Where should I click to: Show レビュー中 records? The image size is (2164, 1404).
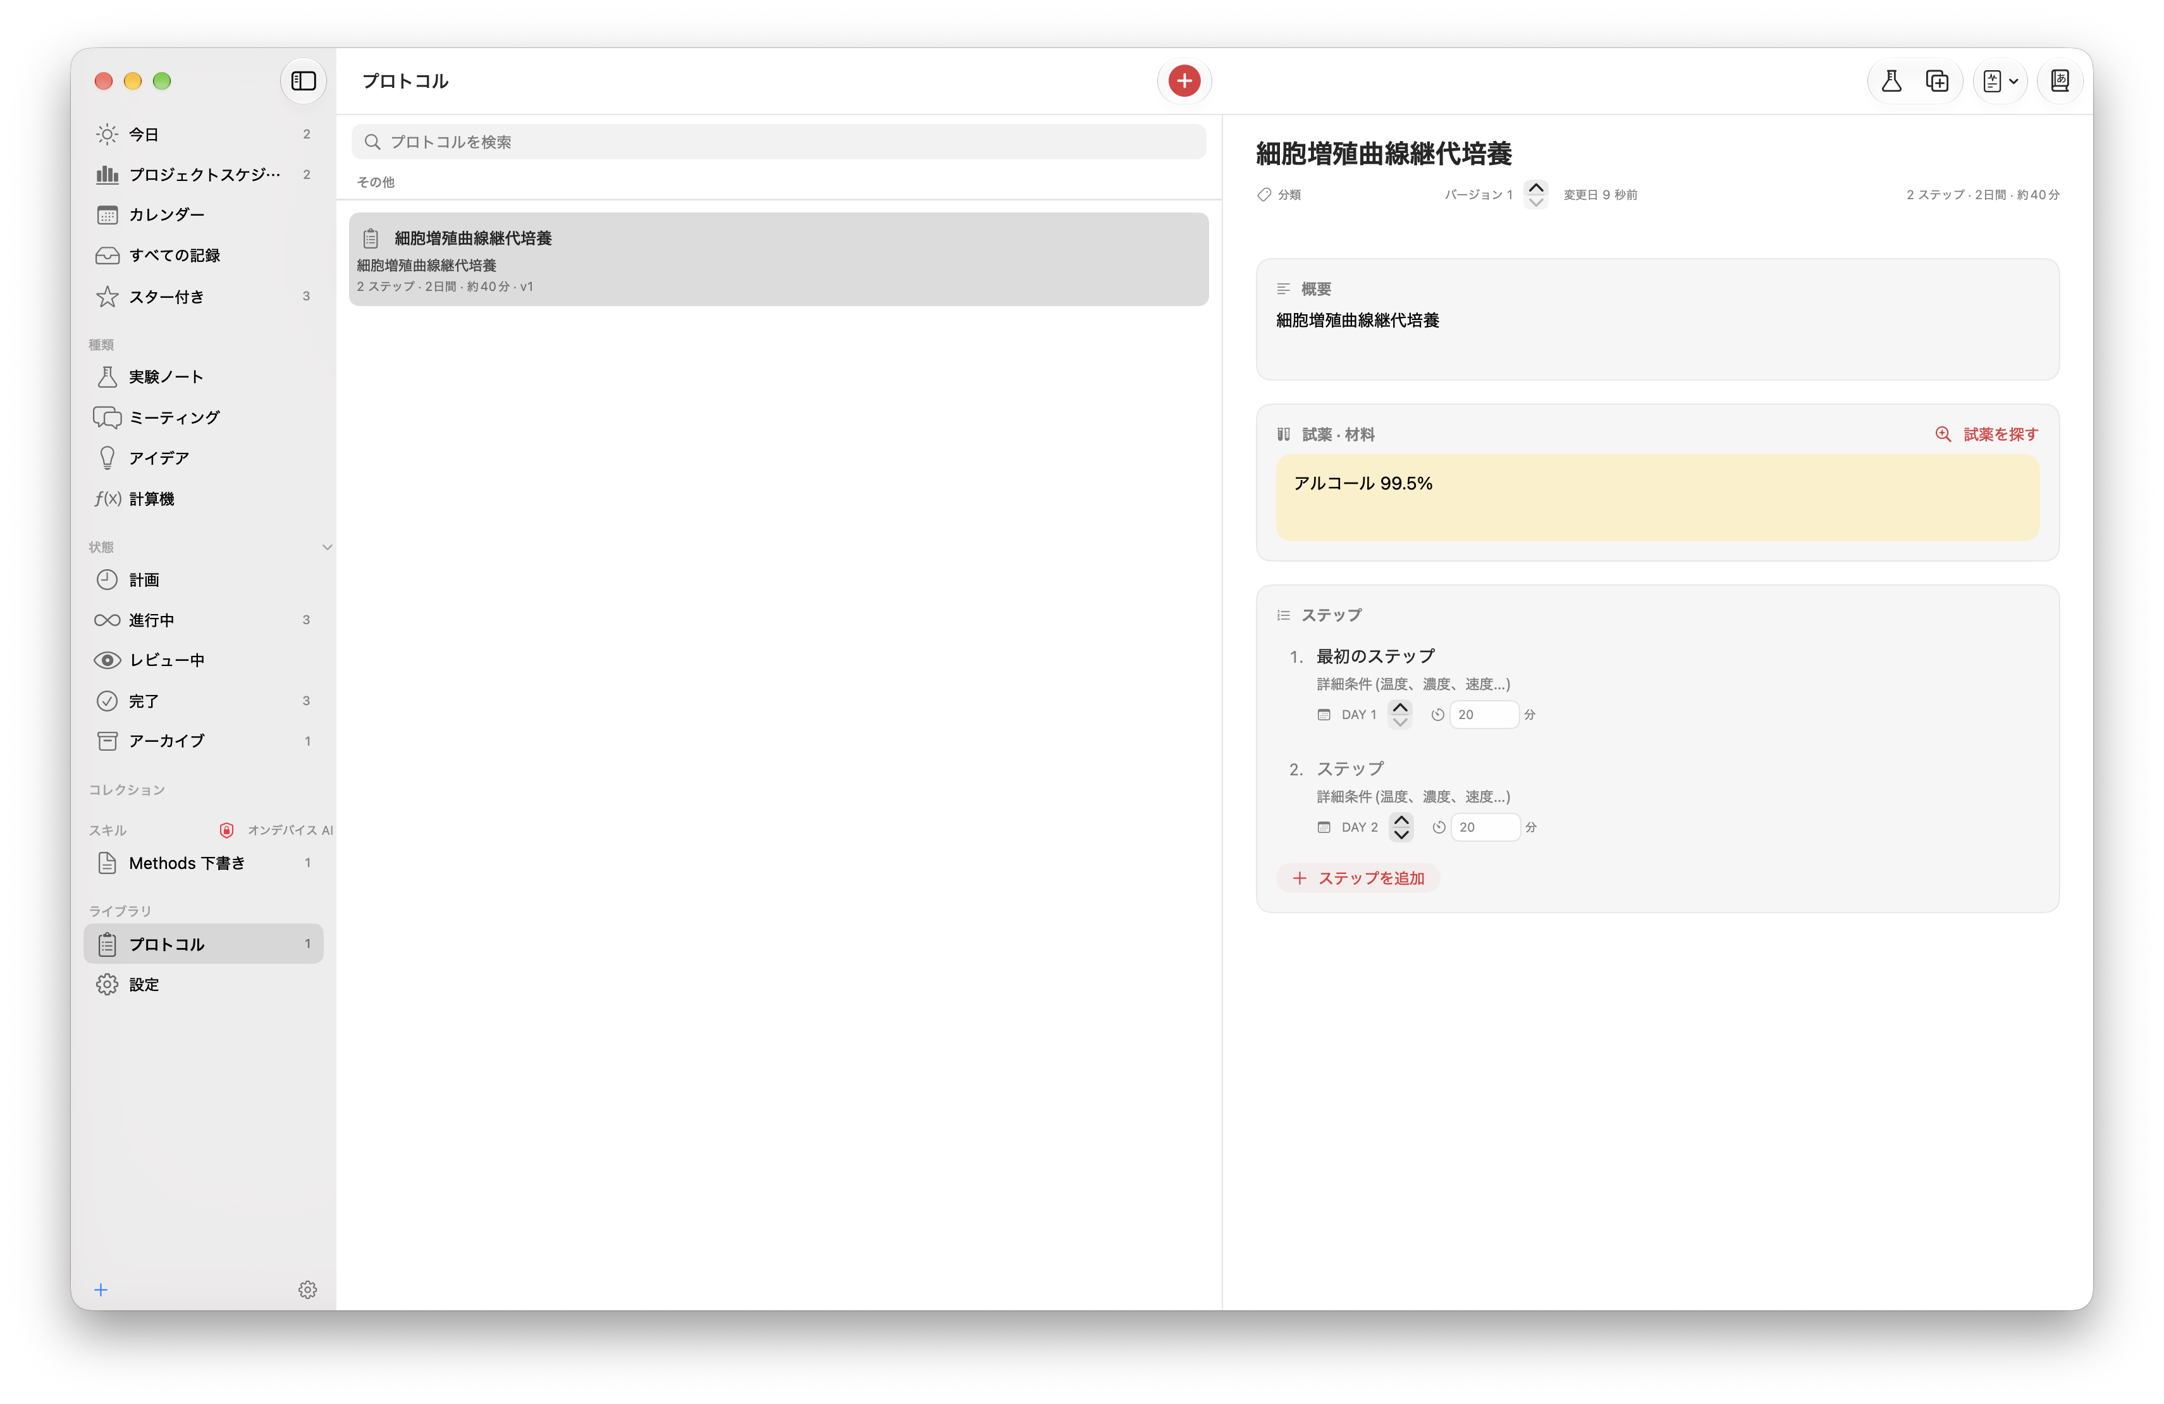(204, 660)
